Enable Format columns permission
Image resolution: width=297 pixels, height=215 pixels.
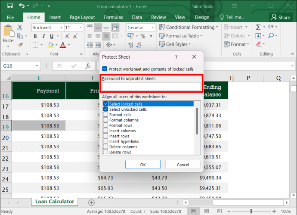106,120
